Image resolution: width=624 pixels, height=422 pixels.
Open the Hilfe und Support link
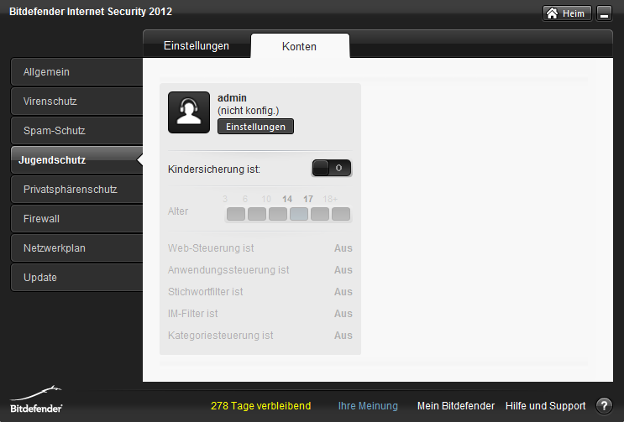(545, 406)
